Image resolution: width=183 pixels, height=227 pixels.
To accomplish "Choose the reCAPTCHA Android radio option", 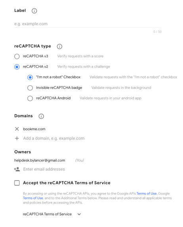I will coord(30,98).
